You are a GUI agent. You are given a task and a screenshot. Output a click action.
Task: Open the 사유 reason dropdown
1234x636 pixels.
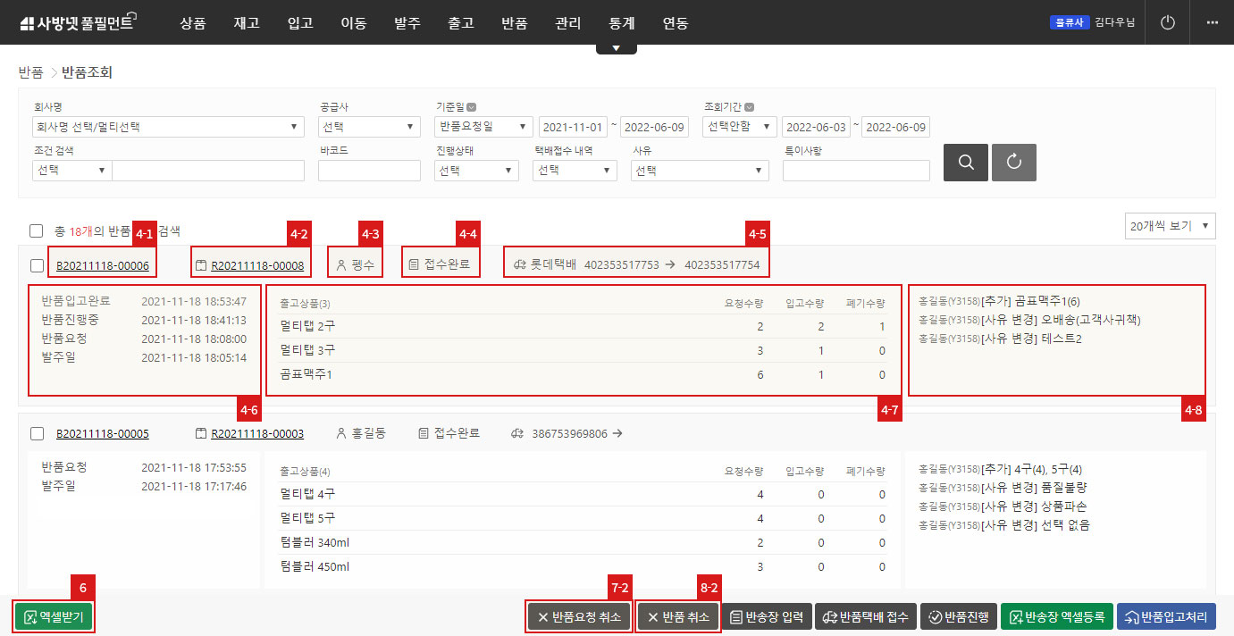pos(700,170)
